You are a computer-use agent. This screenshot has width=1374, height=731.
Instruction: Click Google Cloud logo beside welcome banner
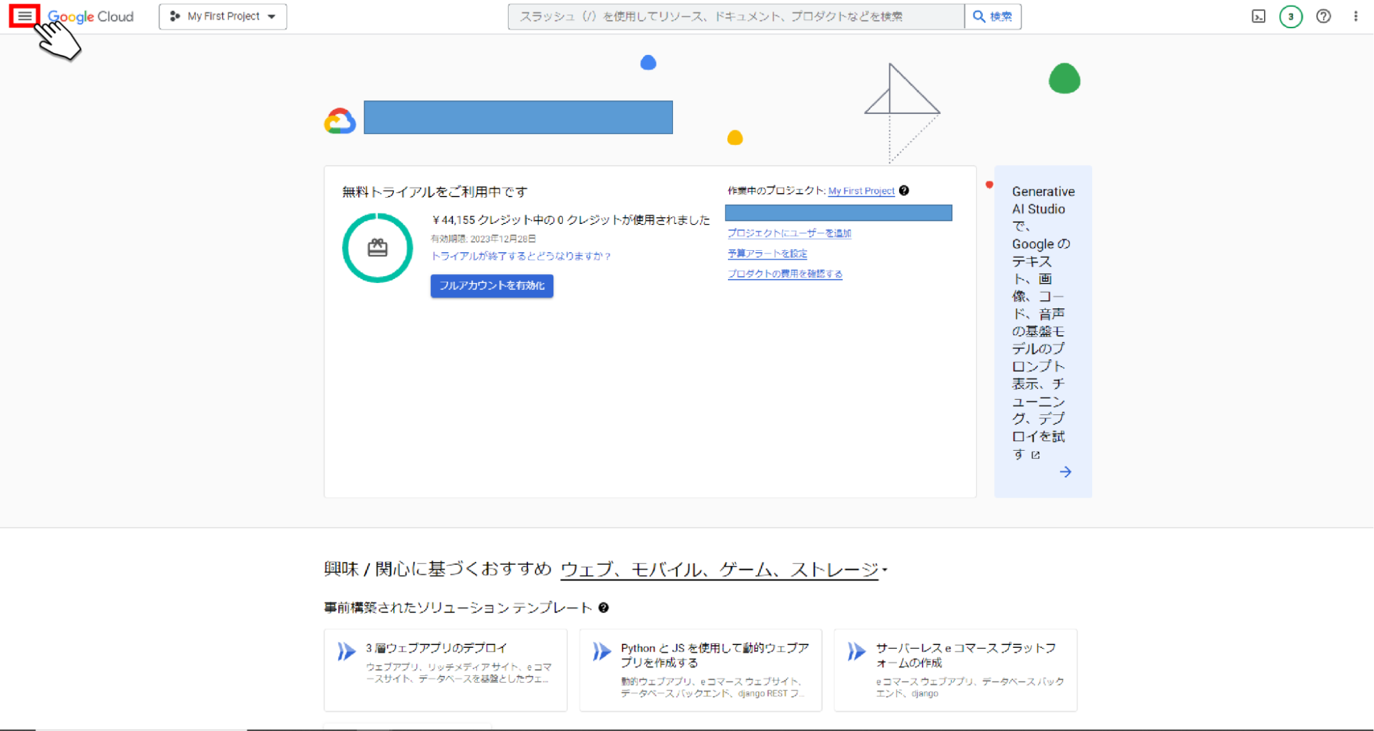340,121
